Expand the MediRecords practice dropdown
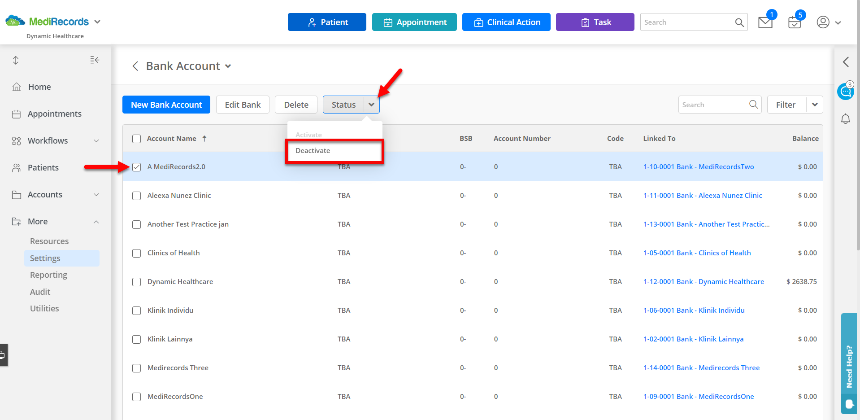 (97, 22)
